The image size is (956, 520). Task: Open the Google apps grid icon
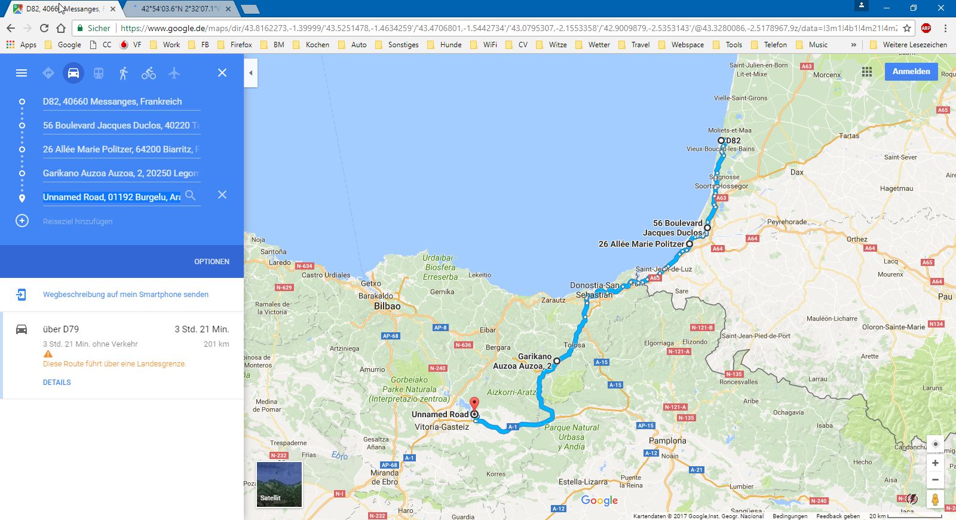[x=867, y=72]
